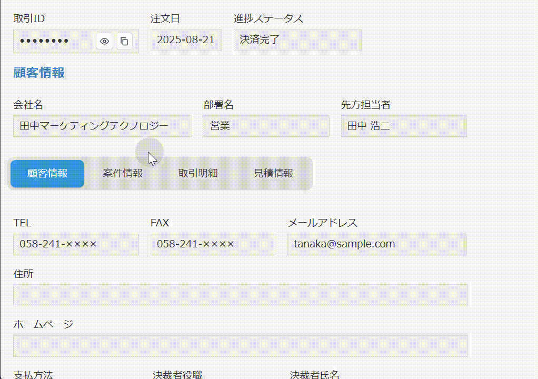Click the 顧客情報 section heading
The image size is (538, 379).
point(39,73)
